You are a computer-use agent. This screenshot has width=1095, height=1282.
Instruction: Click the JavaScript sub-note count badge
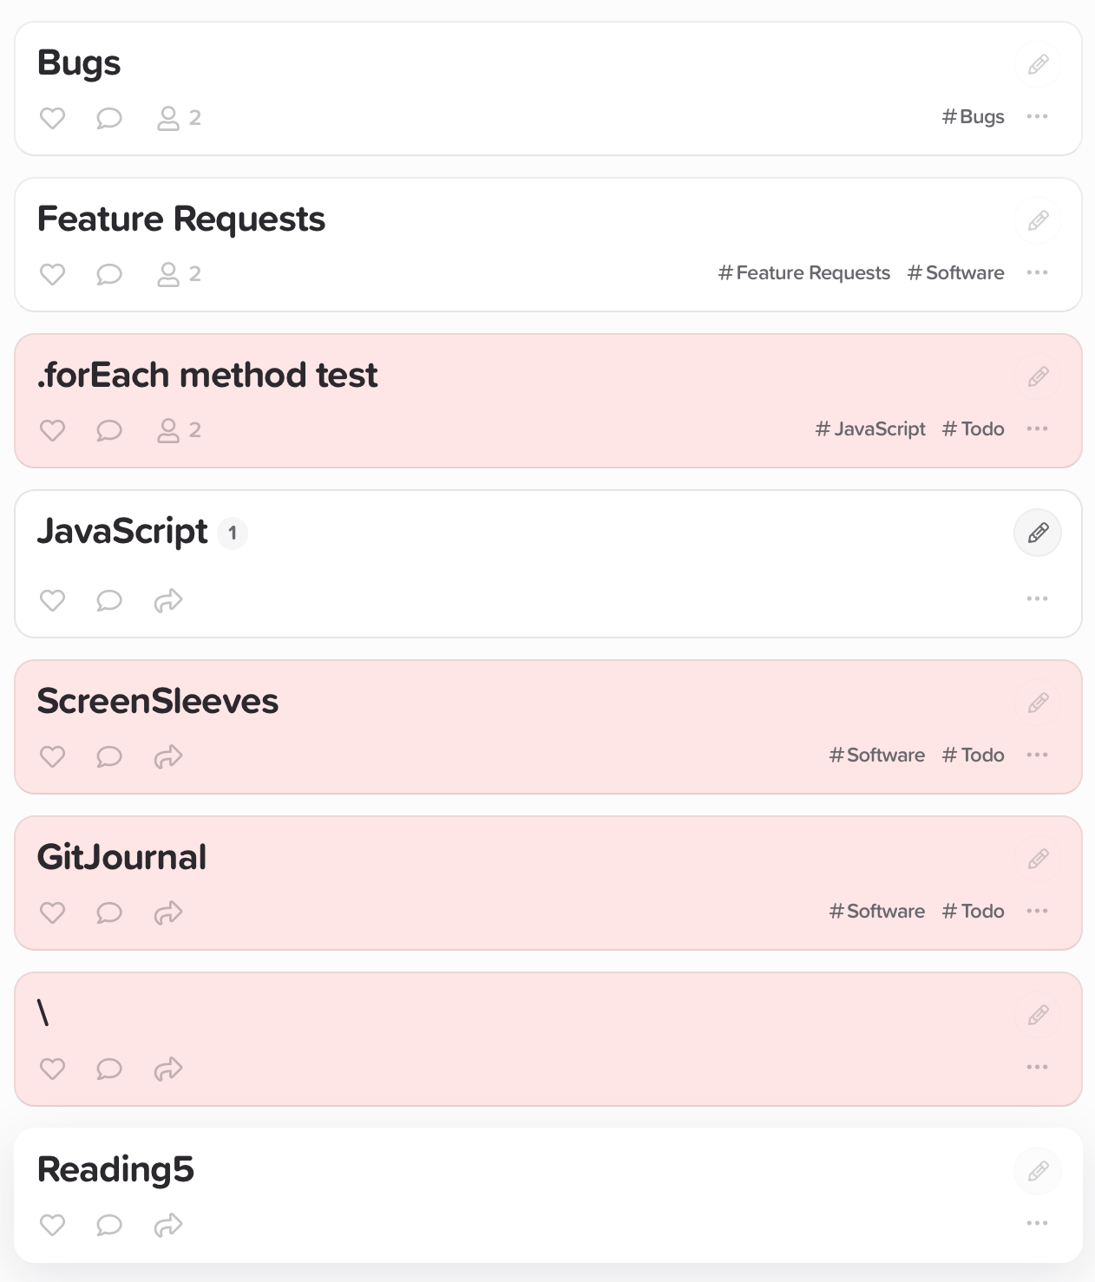click(x=233, y=533)
